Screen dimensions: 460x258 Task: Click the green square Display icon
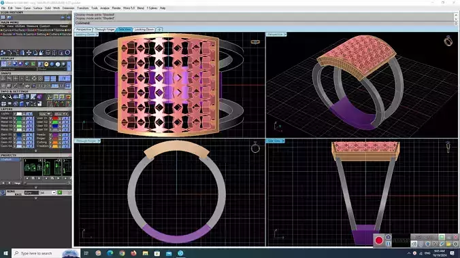[x=33, y=64]
